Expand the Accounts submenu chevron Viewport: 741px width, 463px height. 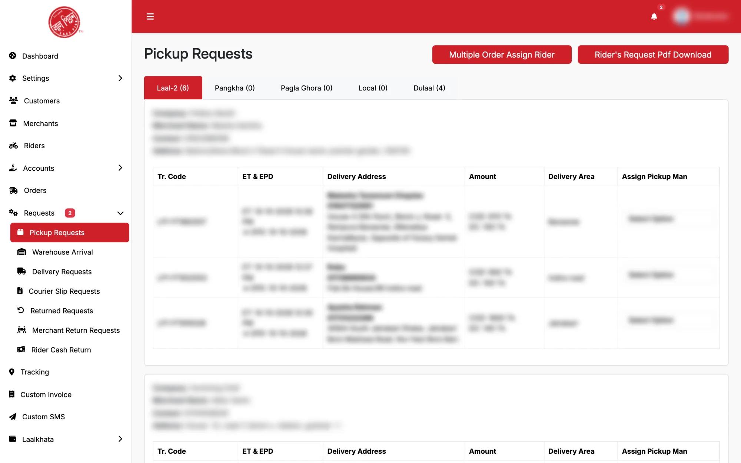(x=120, y=168)
